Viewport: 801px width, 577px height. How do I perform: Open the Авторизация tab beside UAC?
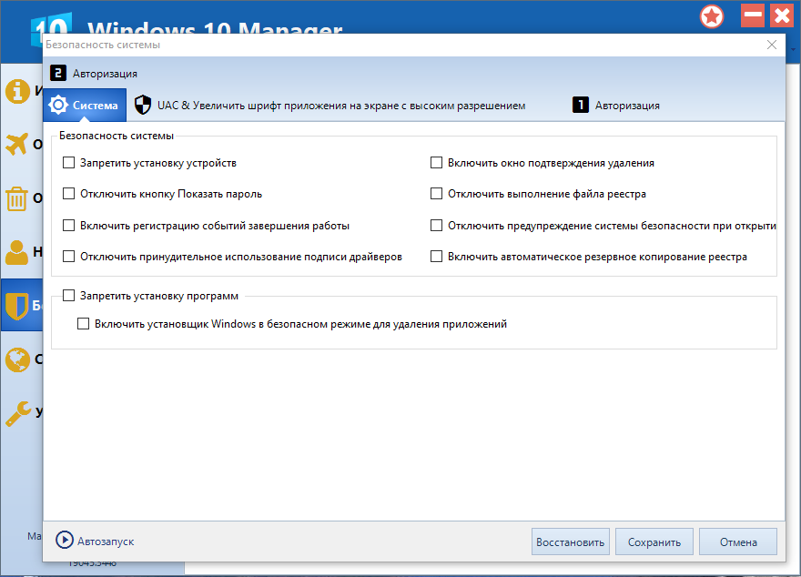pos(616,106)
